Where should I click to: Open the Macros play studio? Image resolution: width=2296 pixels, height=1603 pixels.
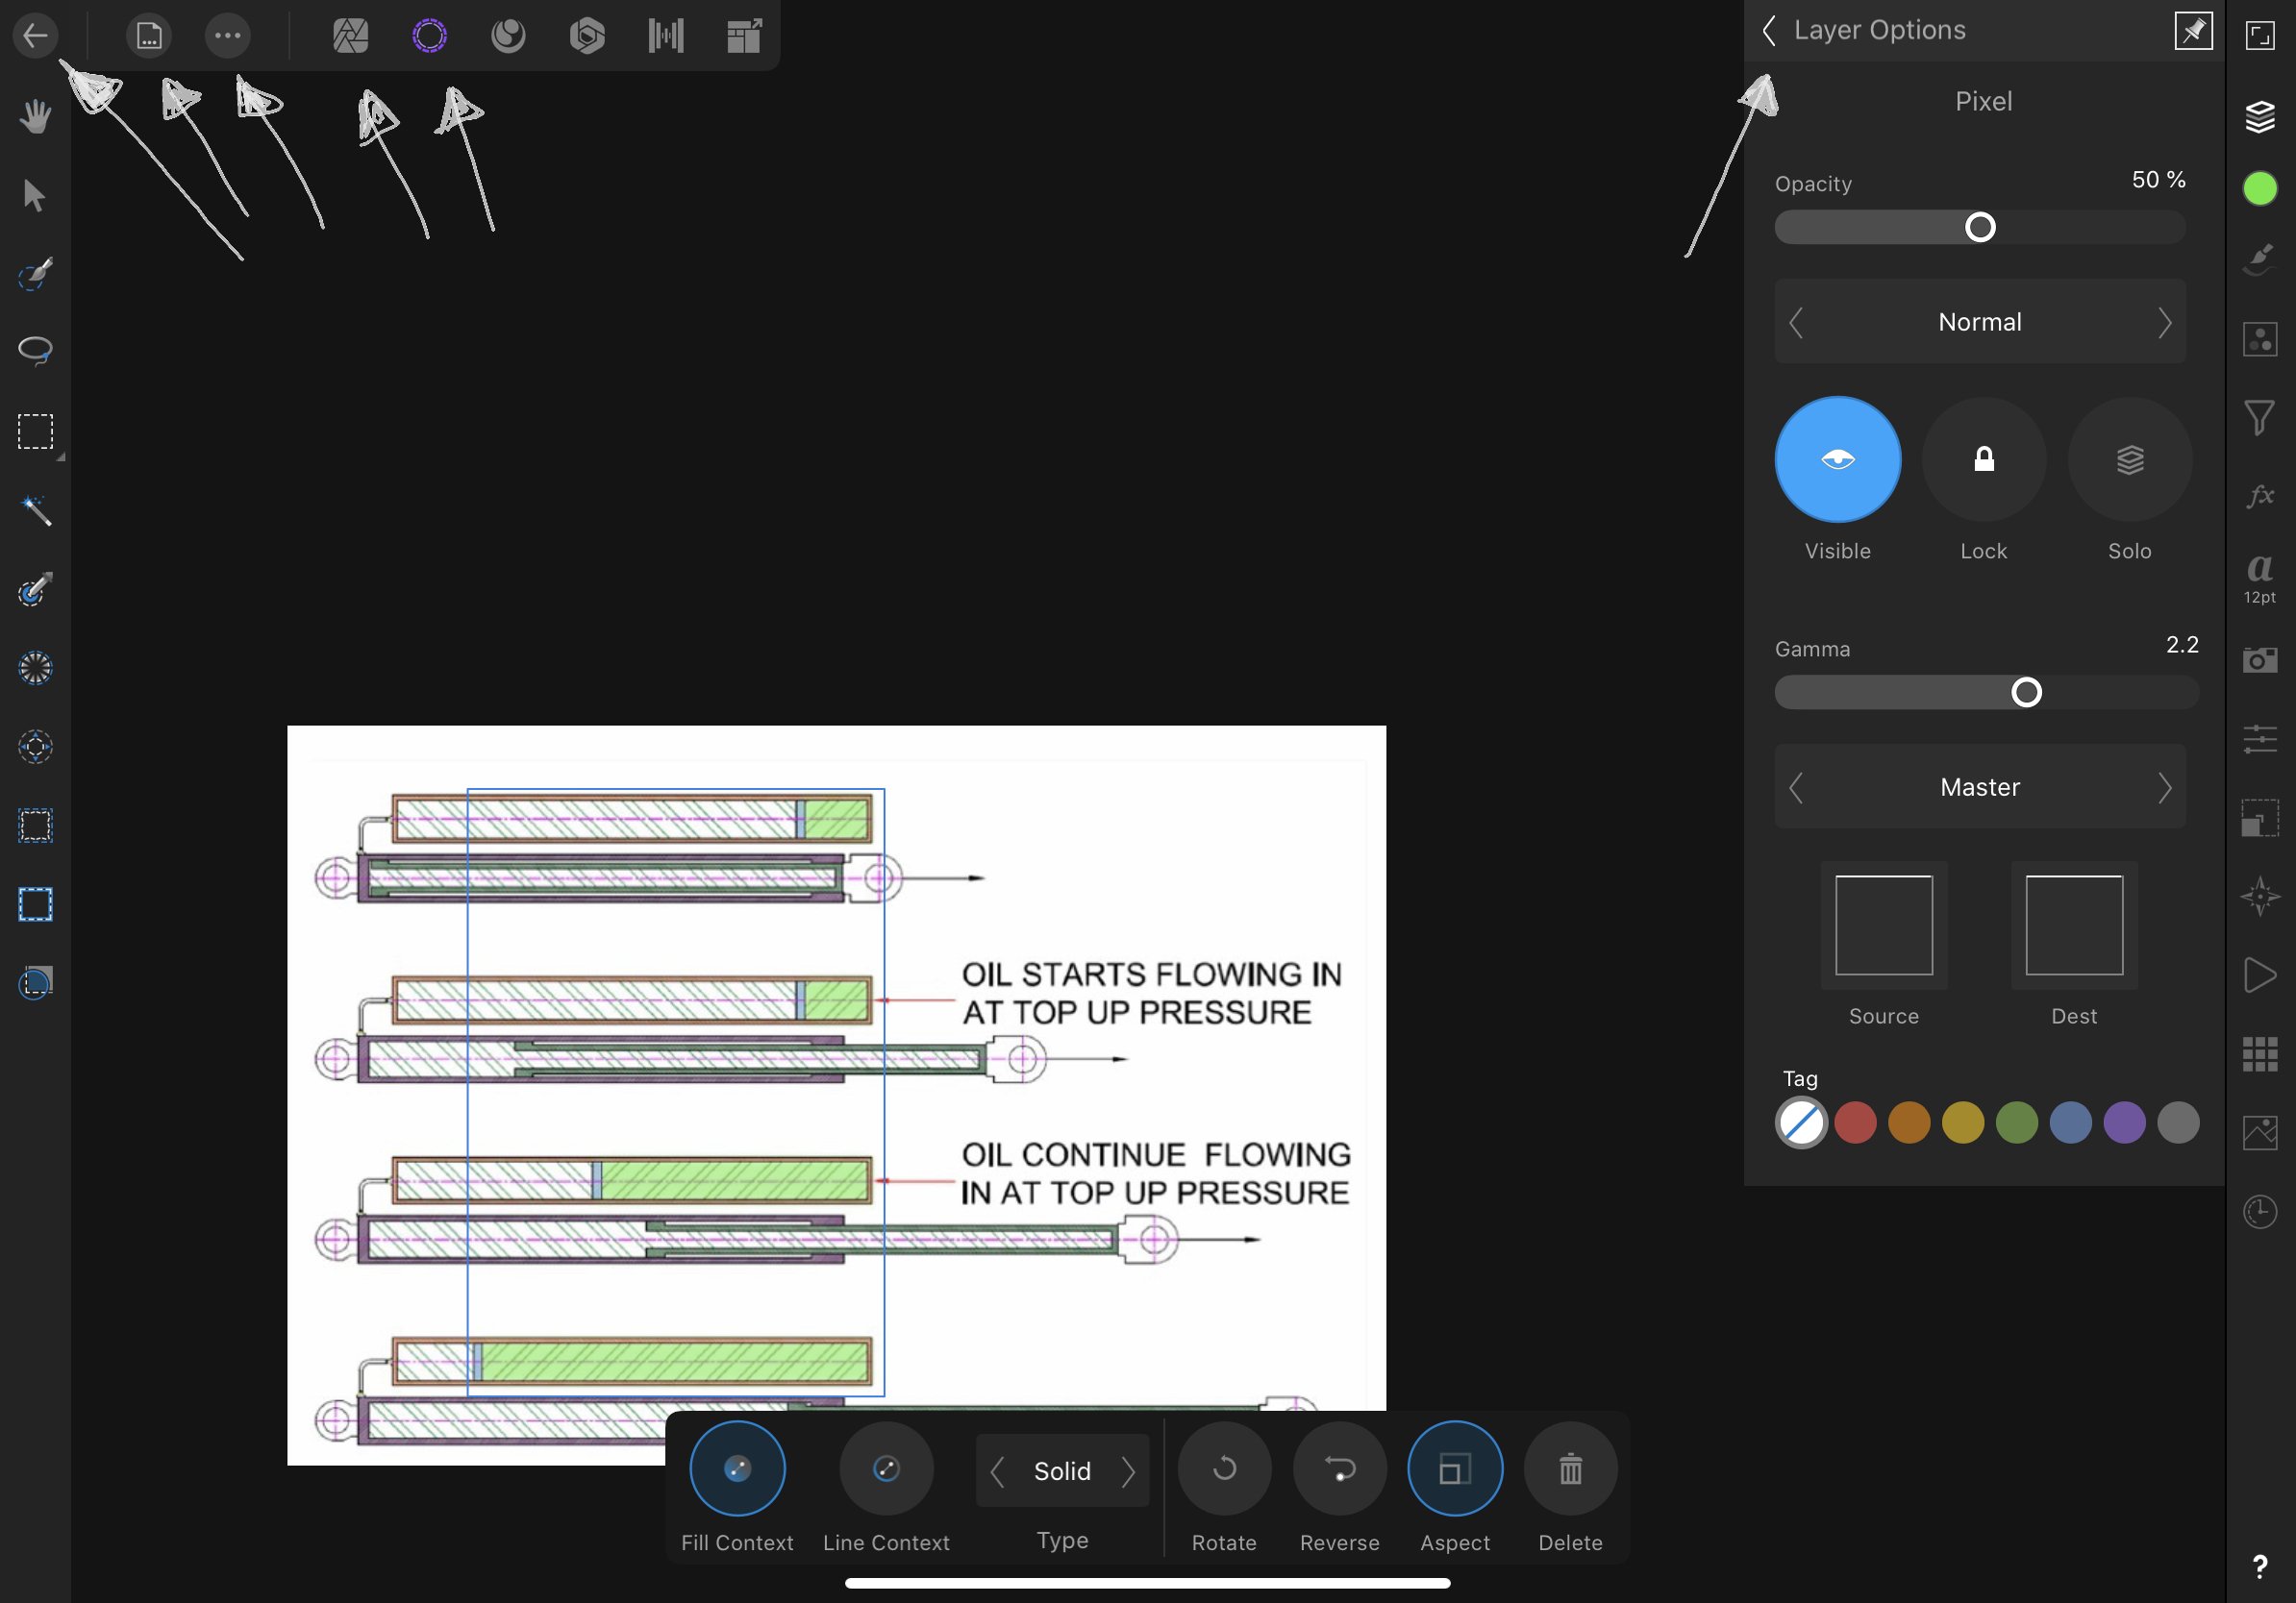pos(2260,975)
